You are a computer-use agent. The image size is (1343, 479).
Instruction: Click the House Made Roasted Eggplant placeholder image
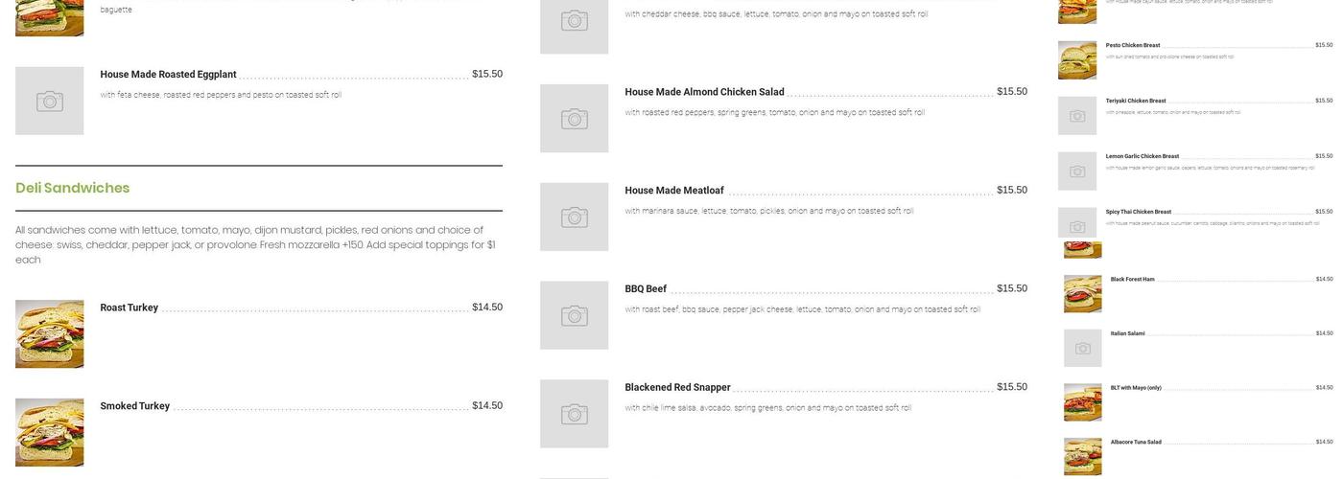(50, 101)
